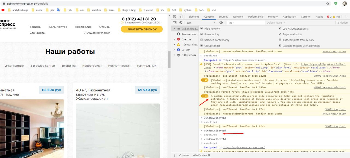Screen dimensions: 350x158
Task: Open the green shield extension icon
Action: [x=336, y=4]
